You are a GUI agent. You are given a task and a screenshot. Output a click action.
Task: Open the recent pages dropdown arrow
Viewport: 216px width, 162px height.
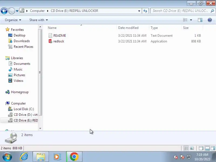click(x=17, y=11)
